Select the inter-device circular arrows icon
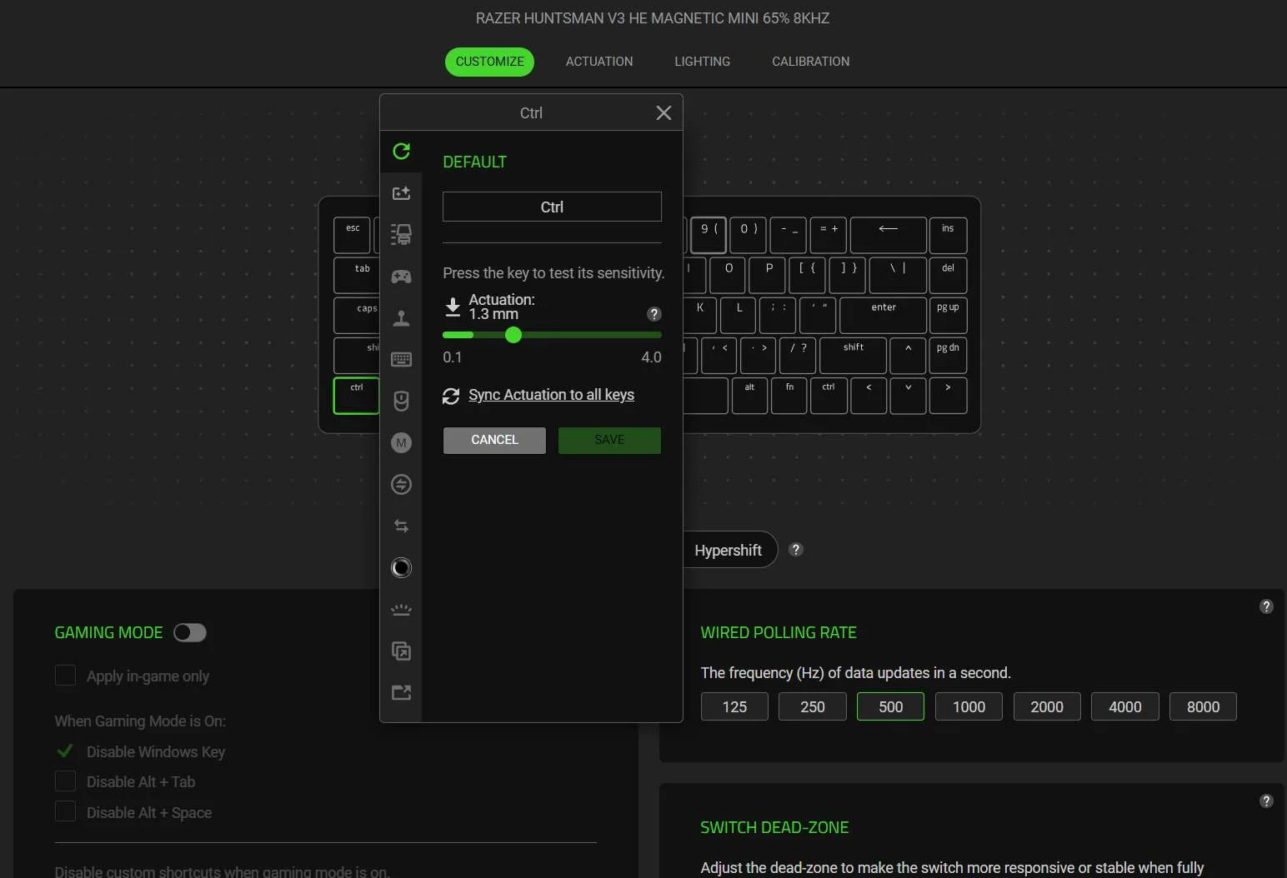 [401, 484]
